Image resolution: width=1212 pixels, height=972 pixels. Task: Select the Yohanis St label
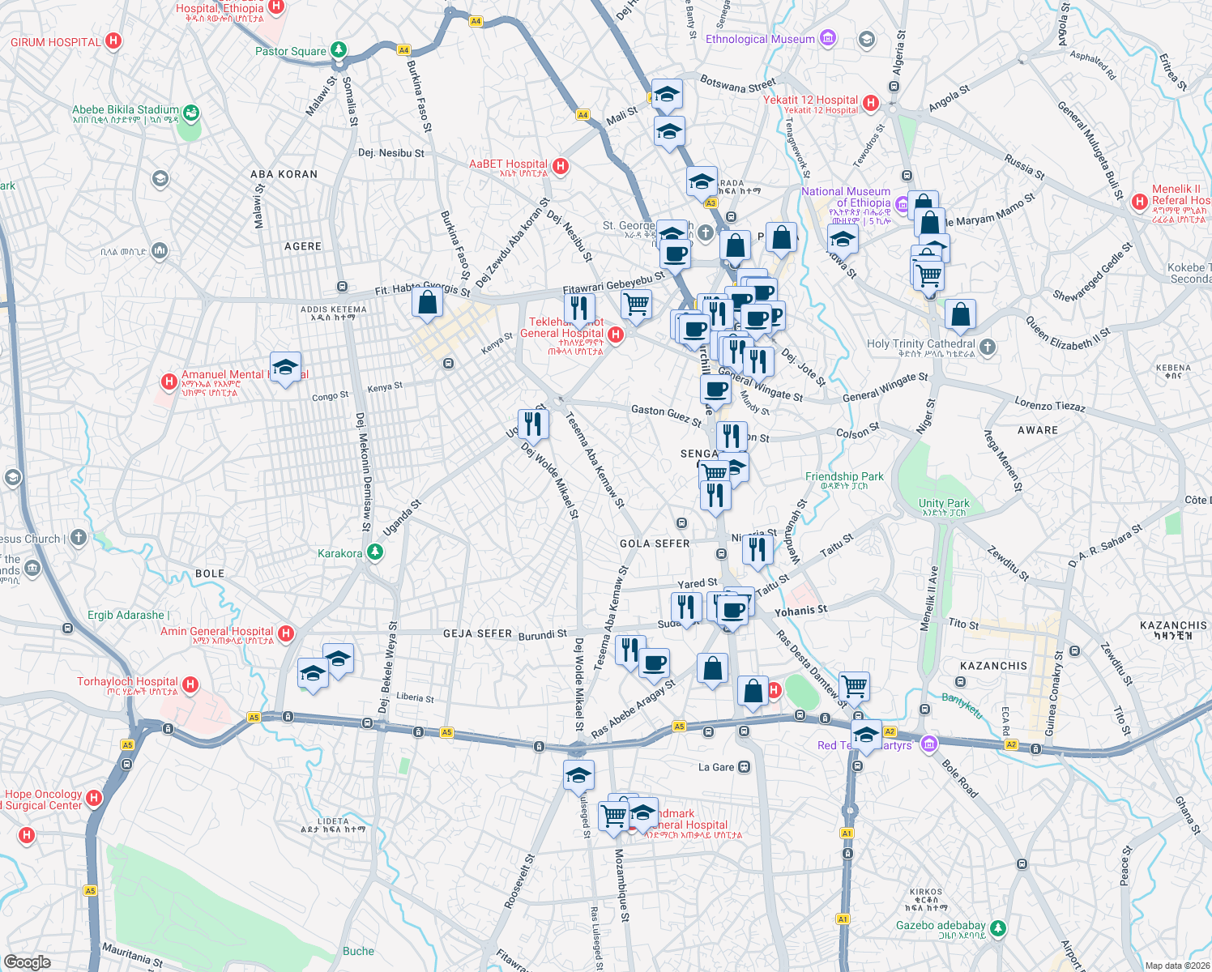point(801,611)
